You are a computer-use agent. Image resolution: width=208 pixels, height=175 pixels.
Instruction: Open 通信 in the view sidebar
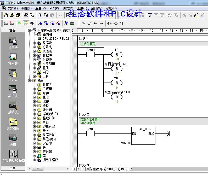tap(13, 140)
